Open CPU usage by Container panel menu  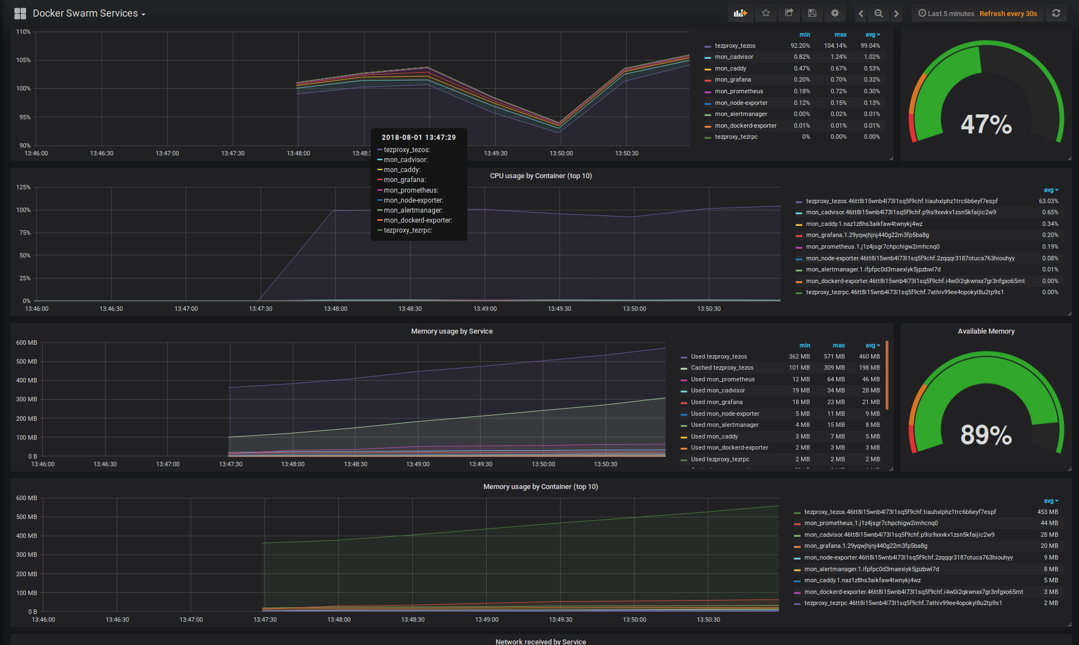[x=540, y=176]
